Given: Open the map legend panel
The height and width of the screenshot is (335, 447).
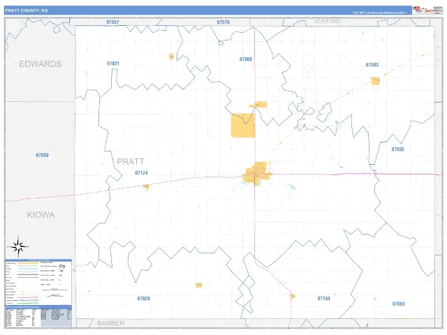Looking at the screenshot, I should [38, 282].
